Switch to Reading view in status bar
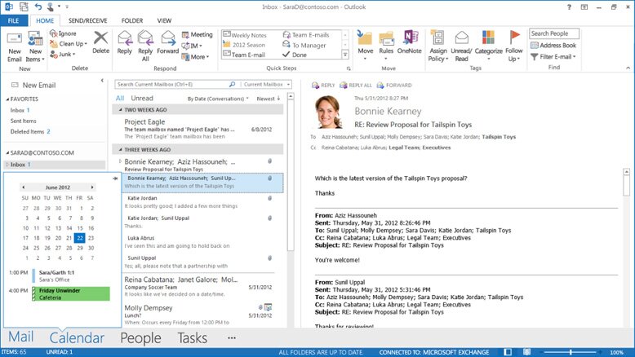Image resolution: width=635 pixels, height=357 pixels. (526, 352)
